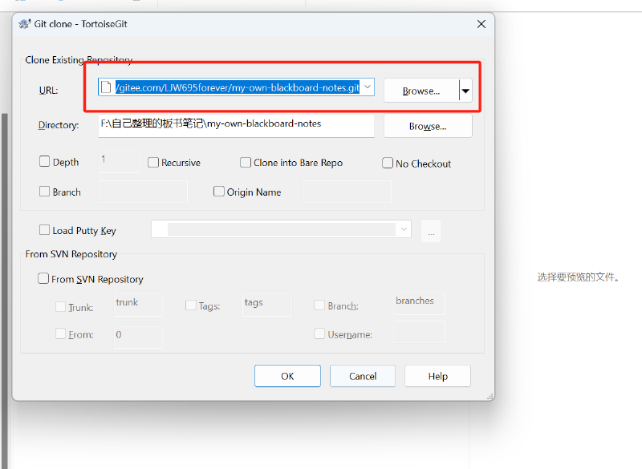
Task: Click the trunk text field
Action: click(137, 305)
